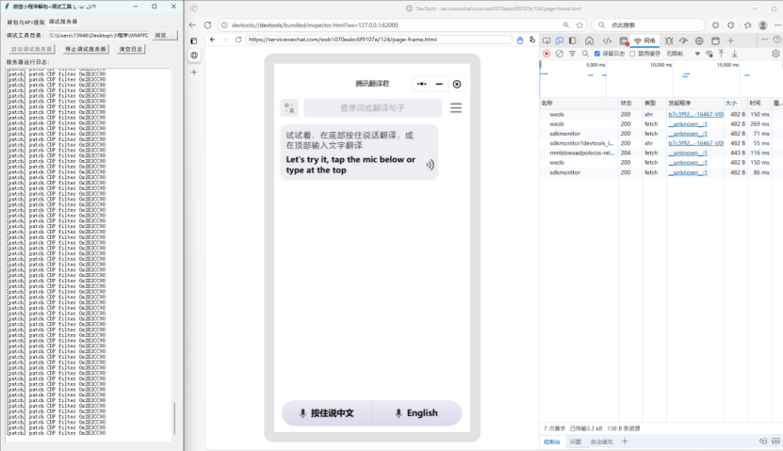
Task: Open the Application window icon tab
Action: [x=715, y=40]
